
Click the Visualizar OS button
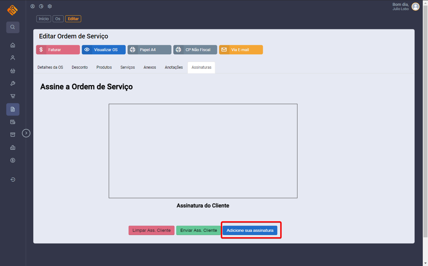103,50
